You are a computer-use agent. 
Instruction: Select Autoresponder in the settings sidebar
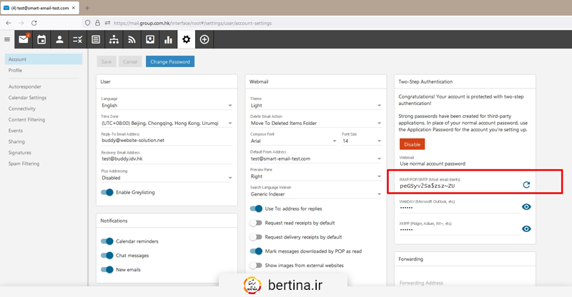[25, 86]
